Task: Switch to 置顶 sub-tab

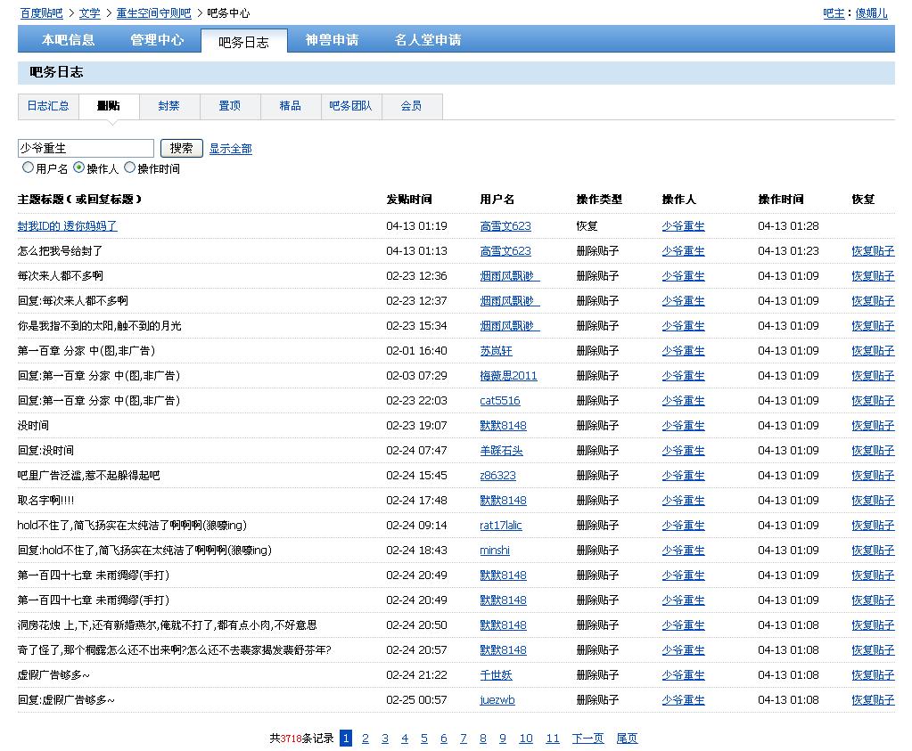Action: click(x=230, y=106)
